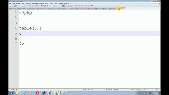
Task: Click the '<?php' opening tag text
Action: [x=26, y=13]
